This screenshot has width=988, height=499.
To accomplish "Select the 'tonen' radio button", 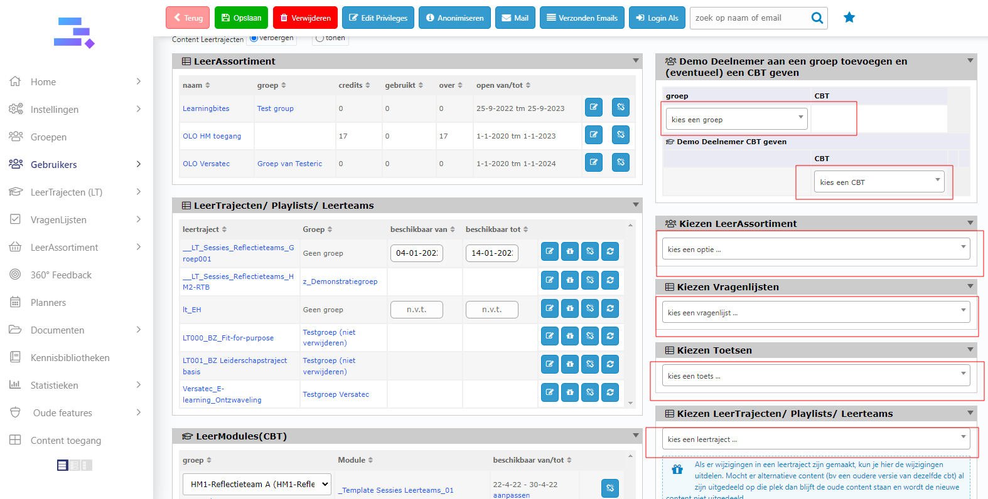I will pyautogui.click(x=320, y=38).
